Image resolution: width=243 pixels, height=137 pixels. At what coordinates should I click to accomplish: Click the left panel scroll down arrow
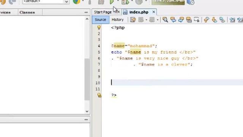(87, 111)
